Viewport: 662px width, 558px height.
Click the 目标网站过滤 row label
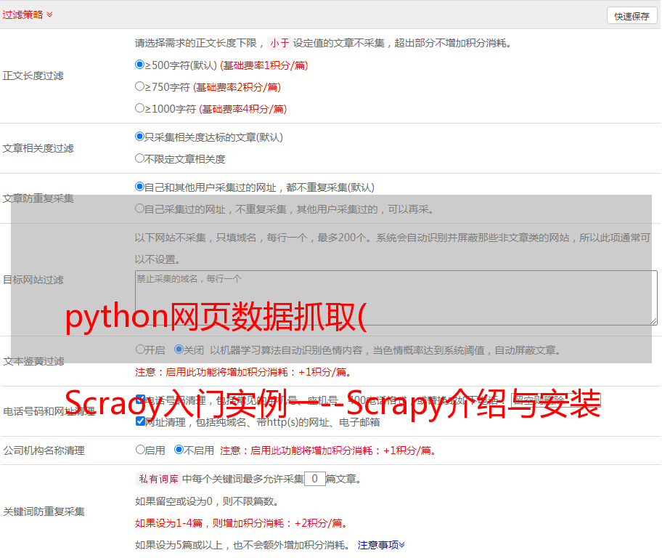click(x=33, y=280)
